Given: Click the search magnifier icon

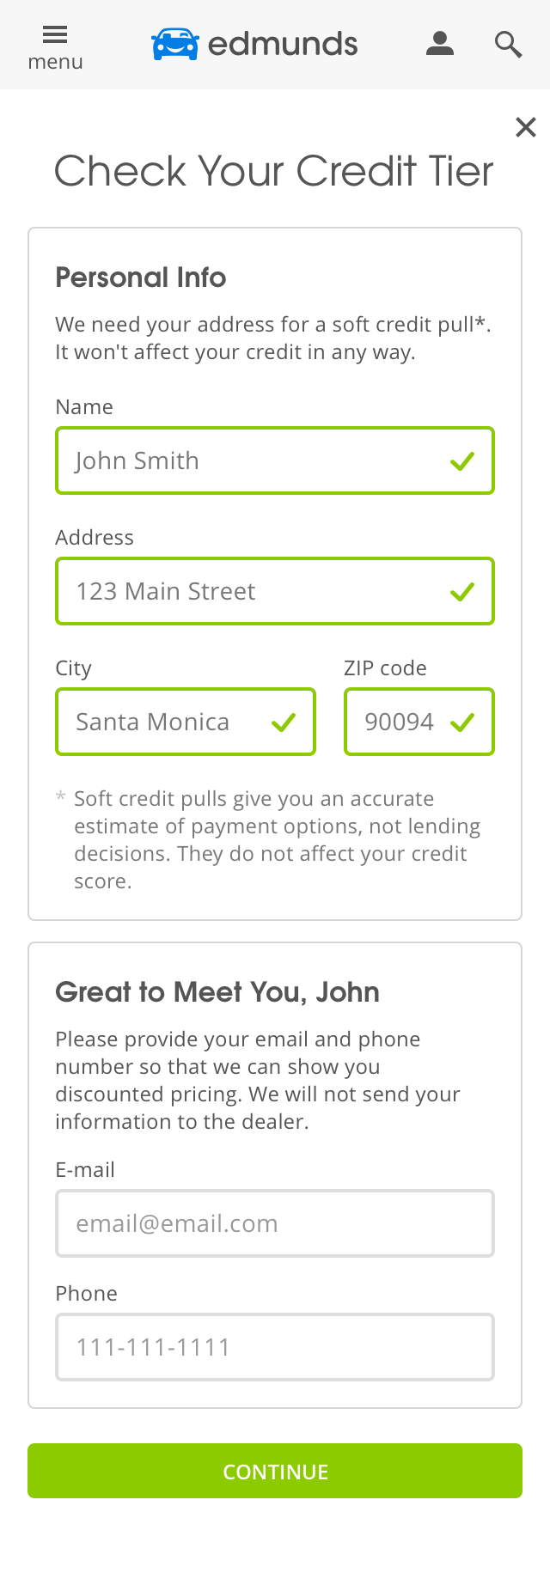Looking at the screenshot, I should 508,44.
